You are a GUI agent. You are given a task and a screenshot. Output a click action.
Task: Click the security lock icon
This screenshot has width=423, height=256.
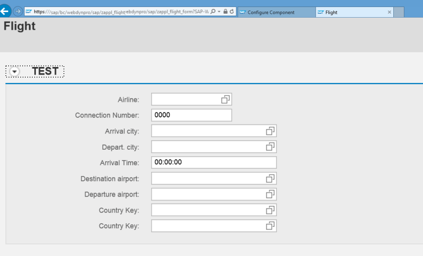[x=225, y=12]
